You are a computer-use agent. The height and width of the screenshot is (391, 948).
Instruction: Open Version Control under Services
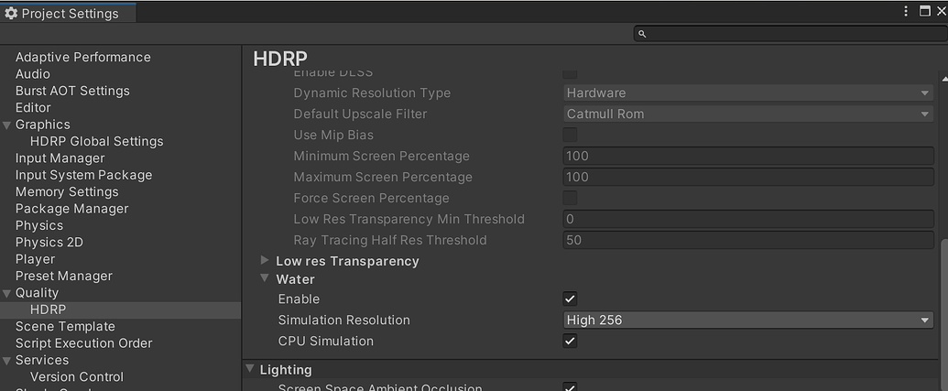[x=76, y=377]
